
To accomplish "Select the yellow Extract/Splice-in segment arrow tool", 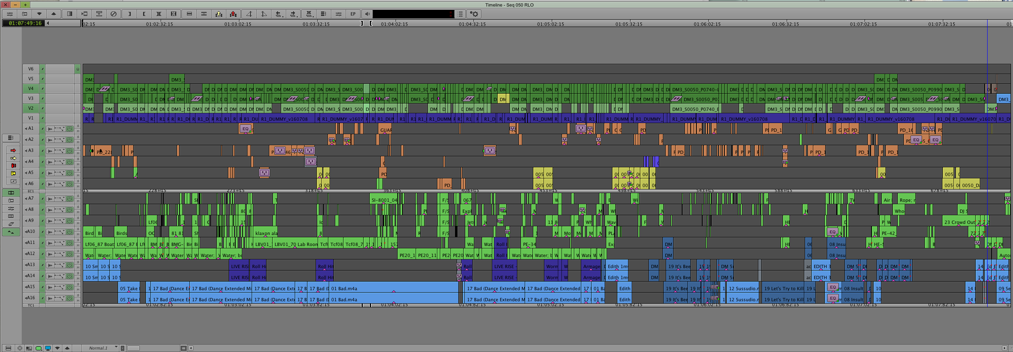I will click(x=13, y=158).
